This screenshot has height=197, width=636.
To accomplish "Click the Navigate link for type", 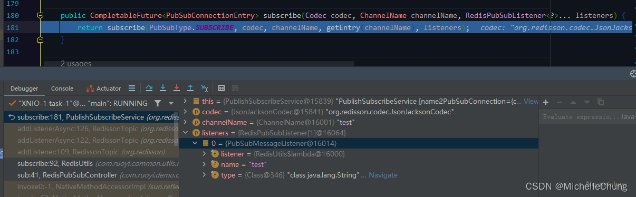I will click(383, 175).
